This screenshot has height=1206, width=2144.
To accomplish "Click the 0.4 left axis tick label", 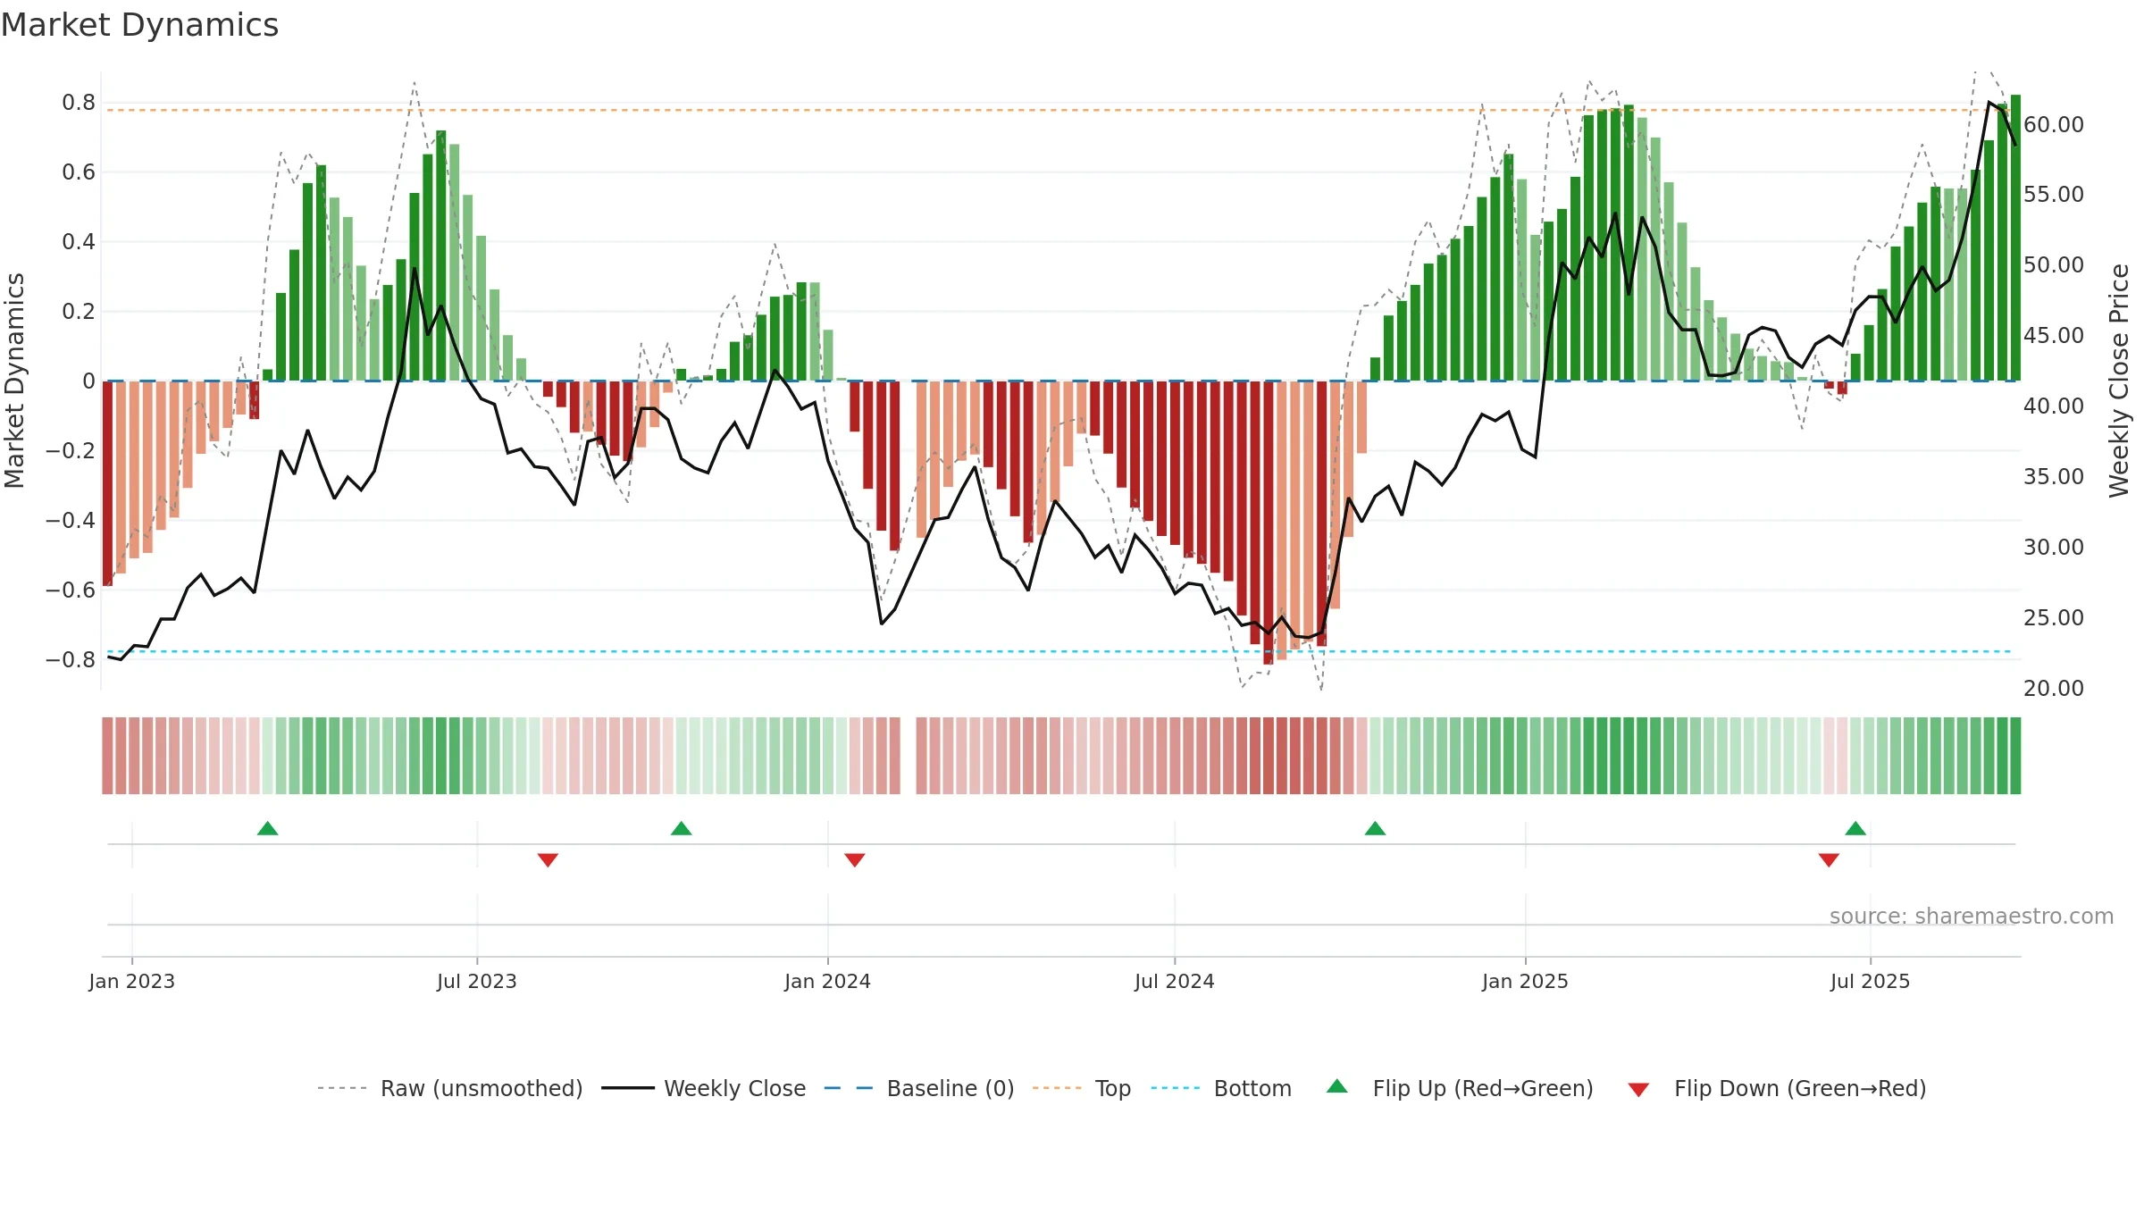I will (x=79, y=242).
